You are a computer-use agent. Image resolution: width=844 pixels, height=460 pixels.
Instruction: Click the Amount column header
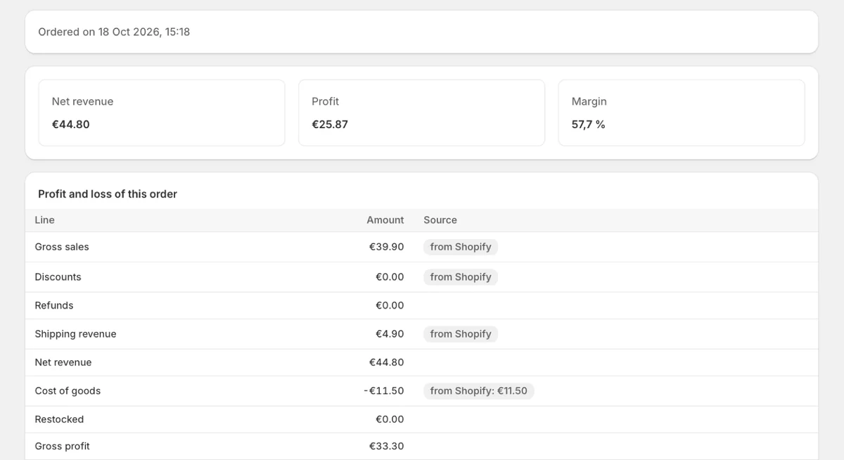point(385,220)
